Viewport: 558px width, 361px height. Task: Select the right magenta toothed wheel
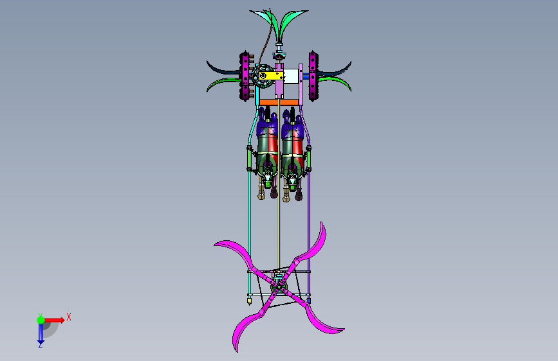coord(313,76)
